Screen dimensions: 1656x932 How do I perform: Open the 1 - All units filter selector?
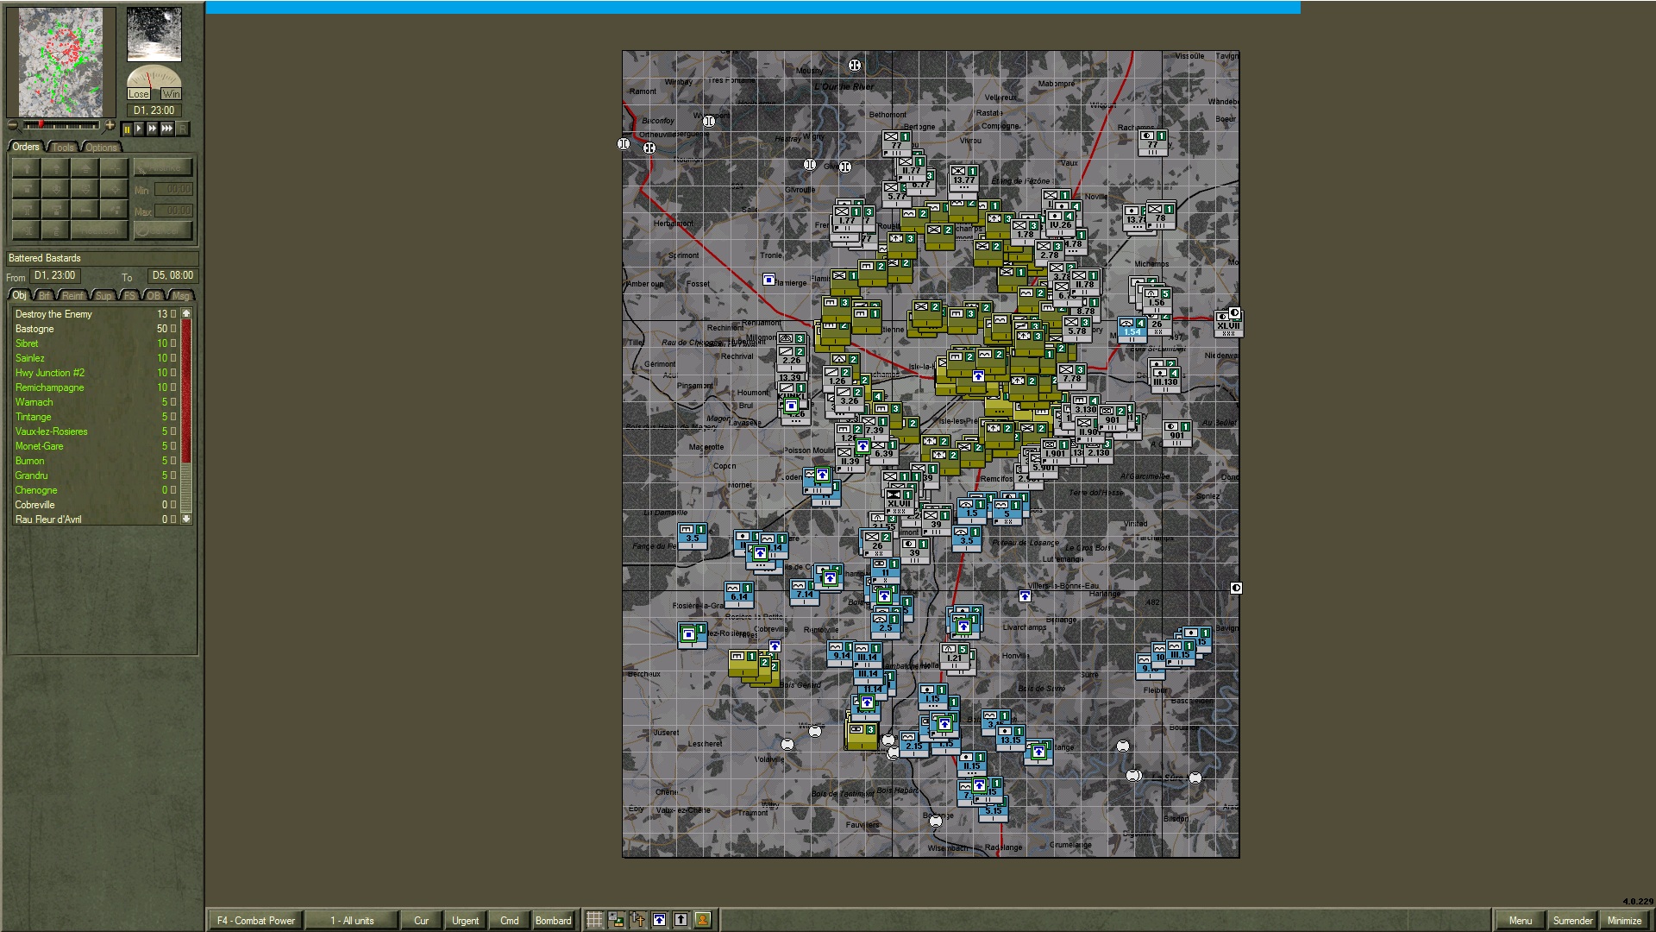click(x=352, y=921)
